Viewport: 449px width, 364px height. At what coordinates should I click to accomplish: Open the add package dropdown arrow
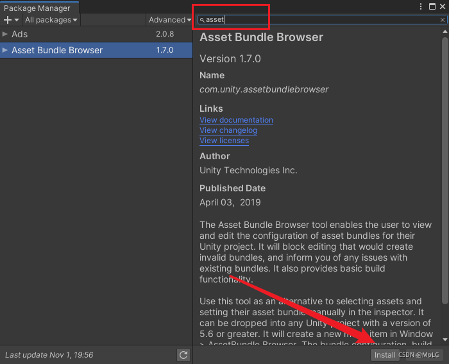(x=17, y=20)
